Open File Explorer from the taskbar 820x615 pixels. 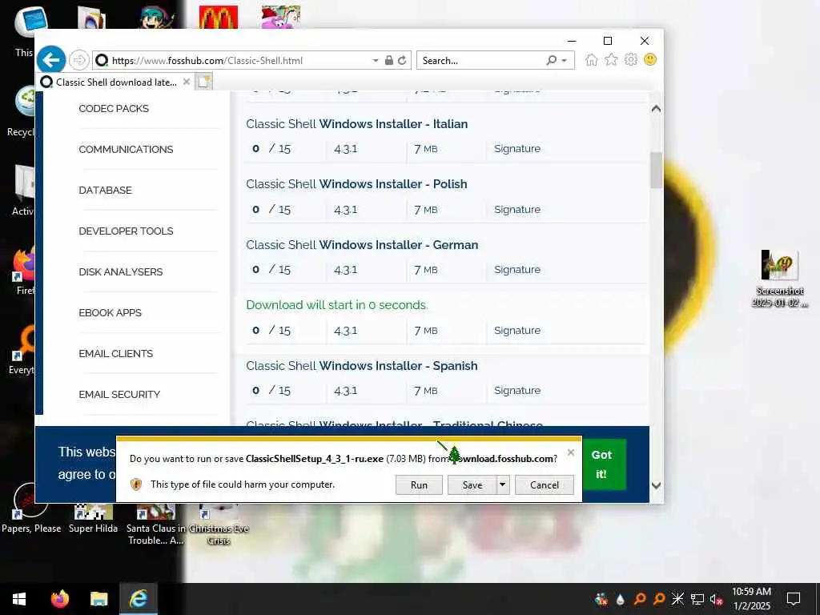pos(98,599)
